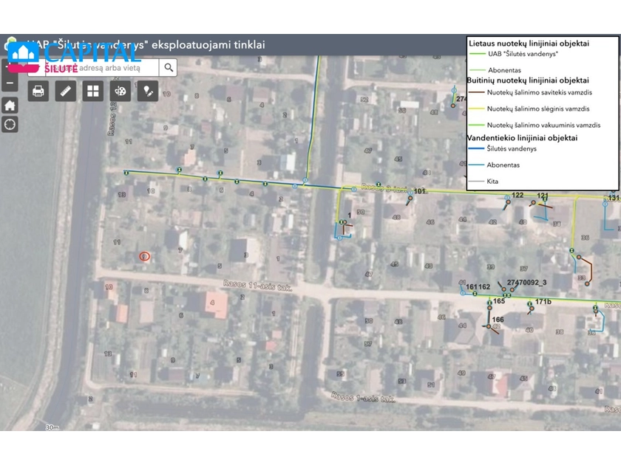Select the ruler measurement tool
Viewport: 621px width, 465px height.
pos(66,92)
